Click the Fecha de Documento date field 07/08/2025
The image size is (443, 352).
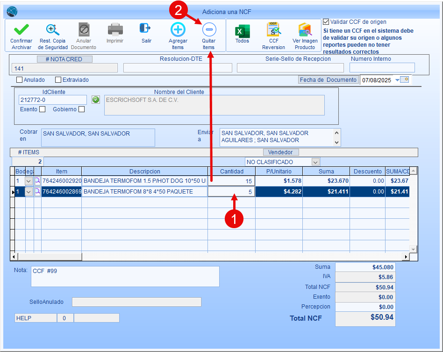point(377,80)
